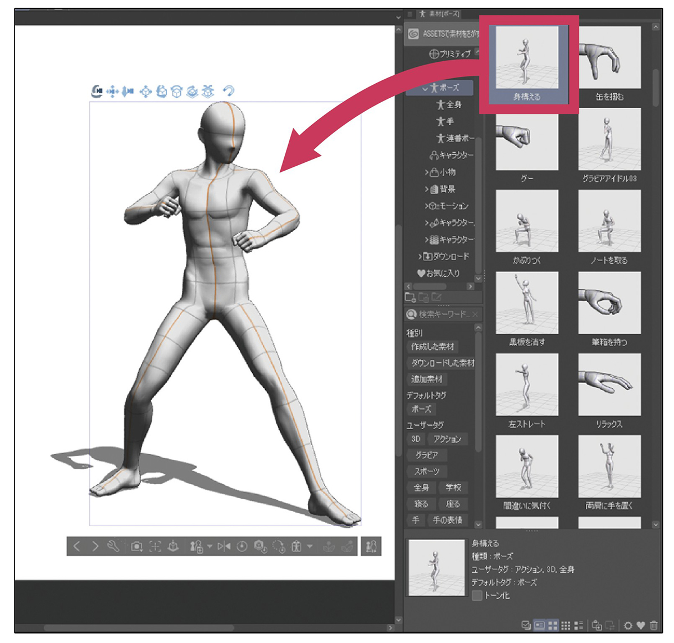Enable the トーン化 checkbox

(x=477, y=596)
